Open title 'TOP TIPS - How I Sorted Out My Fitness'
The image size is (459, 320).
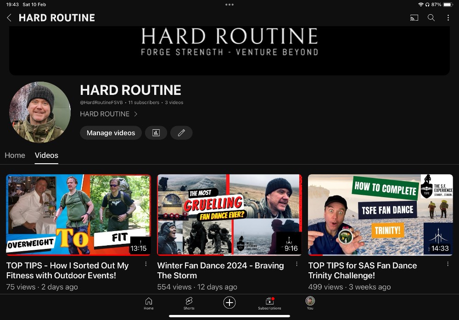click(x=67, y=270)
